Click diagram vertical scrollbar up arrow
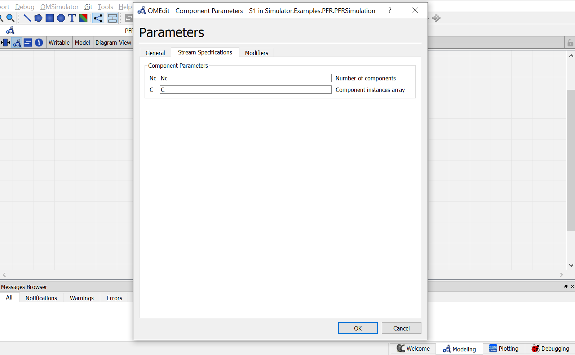This screenshot has height=355, width=575. coord(571,56)
